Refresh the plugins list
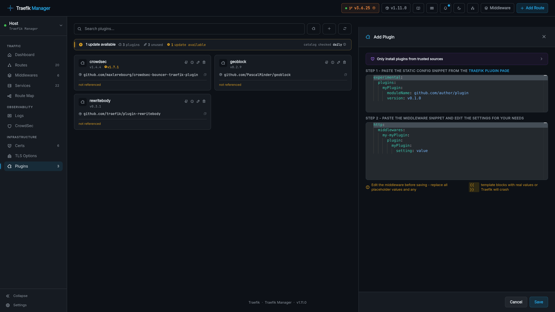Viewport: 555px width, 312px height. click(x=345, y=29)
